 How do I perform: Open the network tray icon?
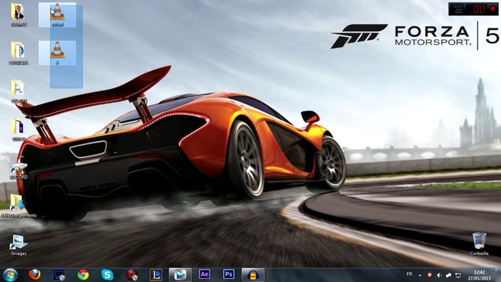458,275
